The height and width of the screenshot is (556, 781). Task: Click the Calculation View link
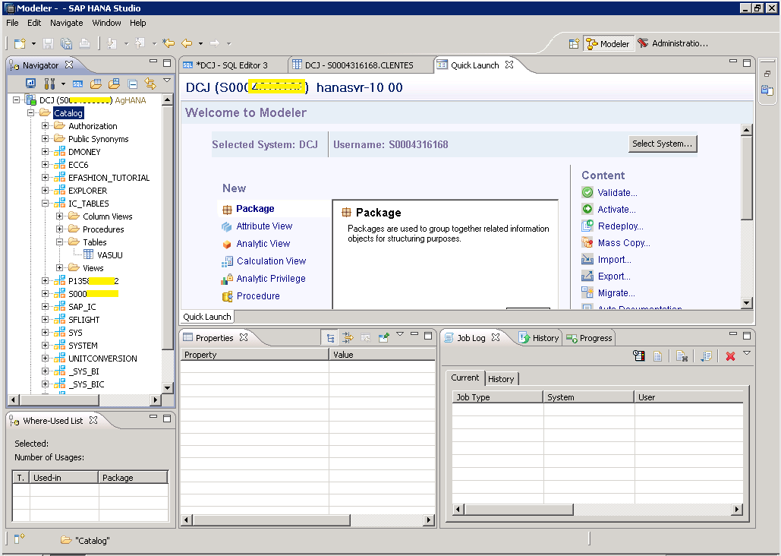point(271,261)
